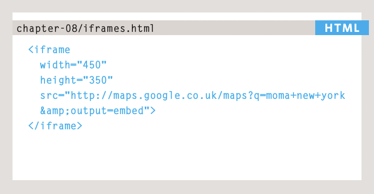Click the output=embed parameter
Viewport: 374px width, 194px height.
[107, 111]
